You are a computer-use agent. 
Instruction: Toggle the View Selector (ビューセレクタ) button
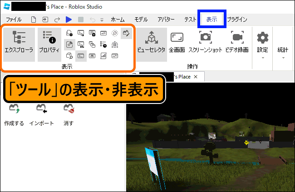[151, 44]
